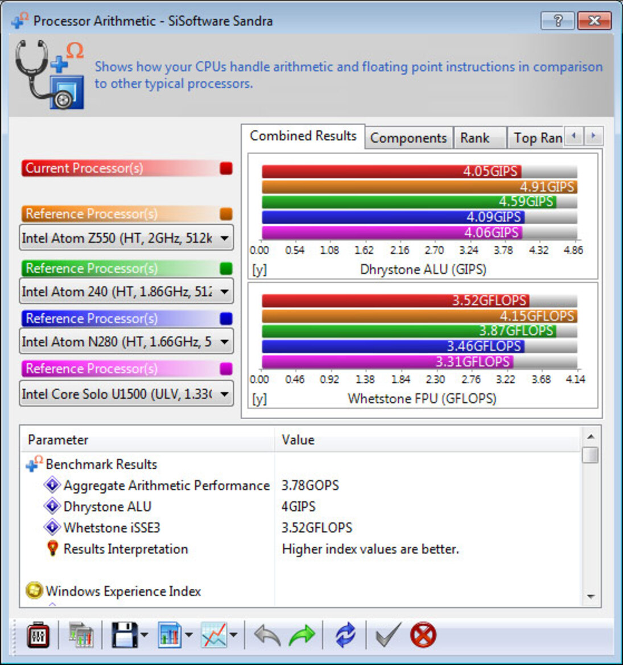Close the Processor Arithmetic window
623x665 pixels.
(x=594, y=20)
